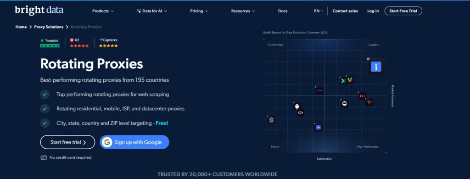Click the credit card icon
470x179 pixels.
(x=44, y=157)
